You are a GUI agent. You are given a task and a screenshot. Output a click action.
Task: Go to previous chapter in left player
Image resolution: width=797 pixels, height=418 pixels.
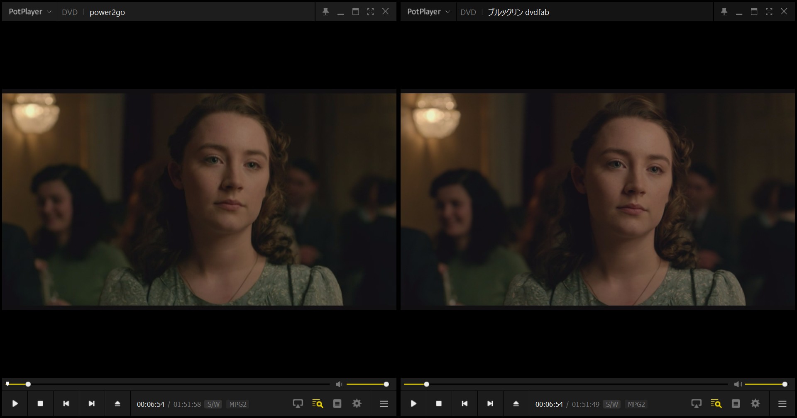66,403
